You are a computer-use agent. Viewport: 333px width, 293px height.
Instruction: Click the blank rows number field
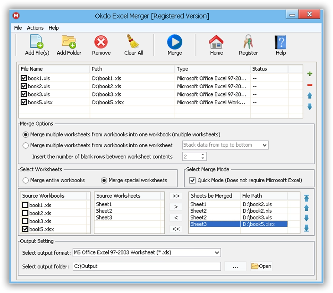click(x=191, y=157)
